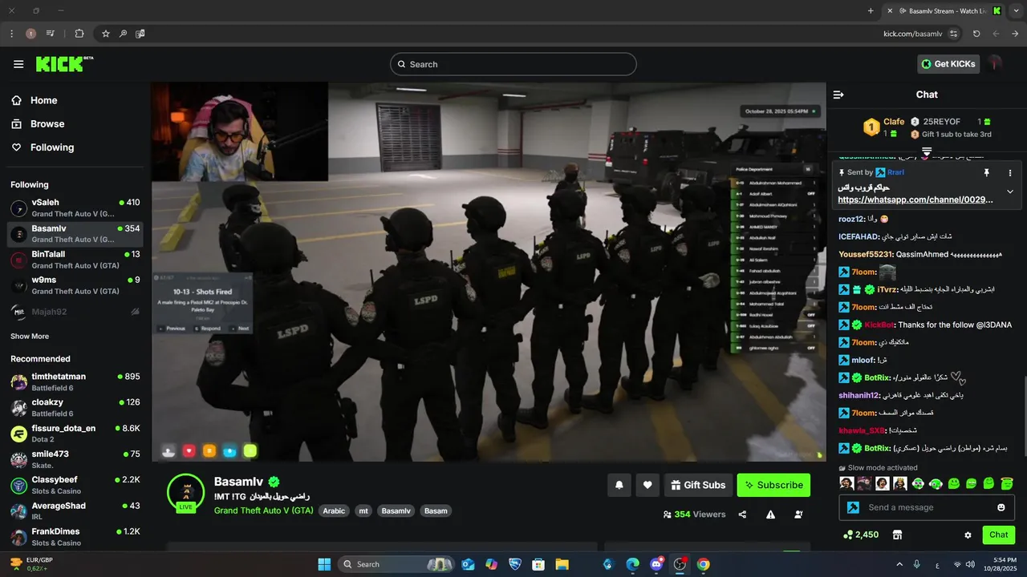Click the Gift Subs button
Viewport: 1027px width, 577px height.
(698, 485)
